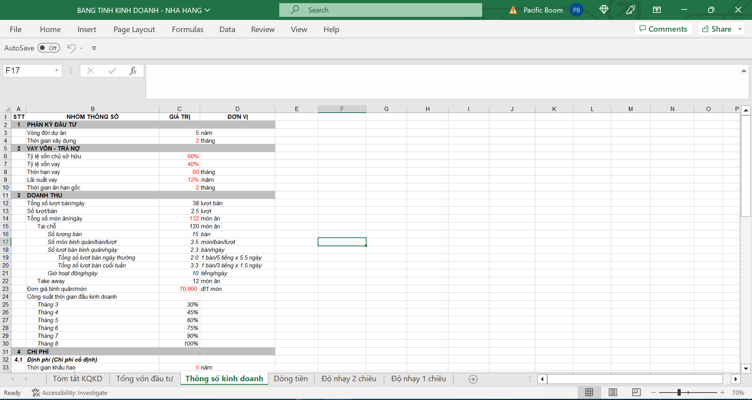Viewport: 752px width, 400px height.
Task: Select Normal view in status bar
Action: 589,392
